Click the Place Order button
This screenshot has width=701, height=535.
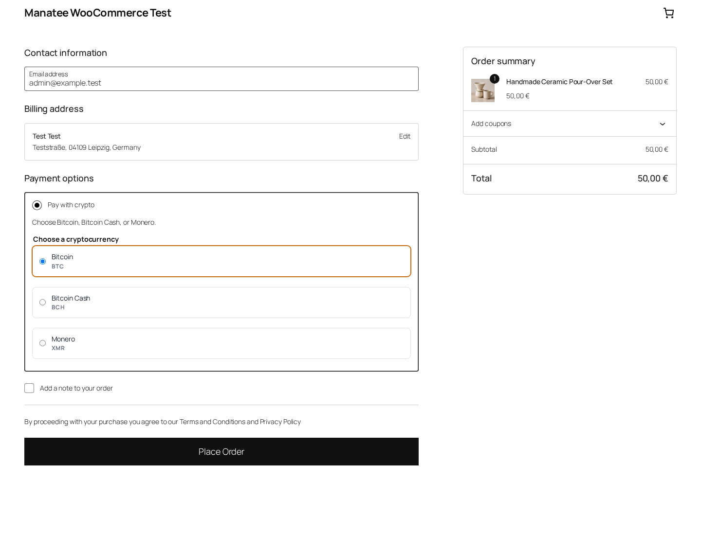tap(221, 451)
